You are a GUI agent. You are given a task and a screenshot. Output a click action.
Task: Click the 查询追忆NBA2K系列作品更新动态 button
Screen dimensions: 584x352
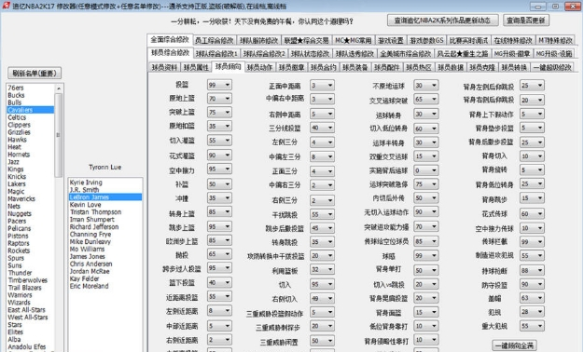click(442, 20)
